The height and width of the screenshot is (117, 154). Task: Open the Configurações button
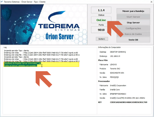pyautogui.click(x=133, y=28)
